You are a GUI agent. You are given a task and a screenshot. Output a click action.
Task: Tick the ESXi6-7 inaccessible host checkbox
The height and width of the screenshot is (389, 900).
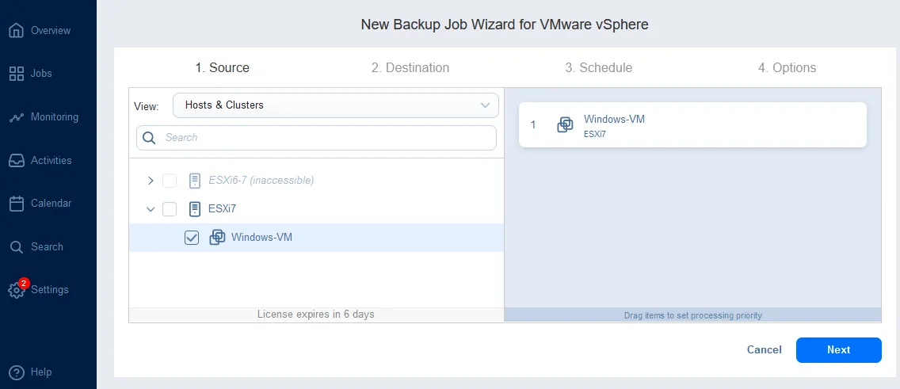pos(170,181)
